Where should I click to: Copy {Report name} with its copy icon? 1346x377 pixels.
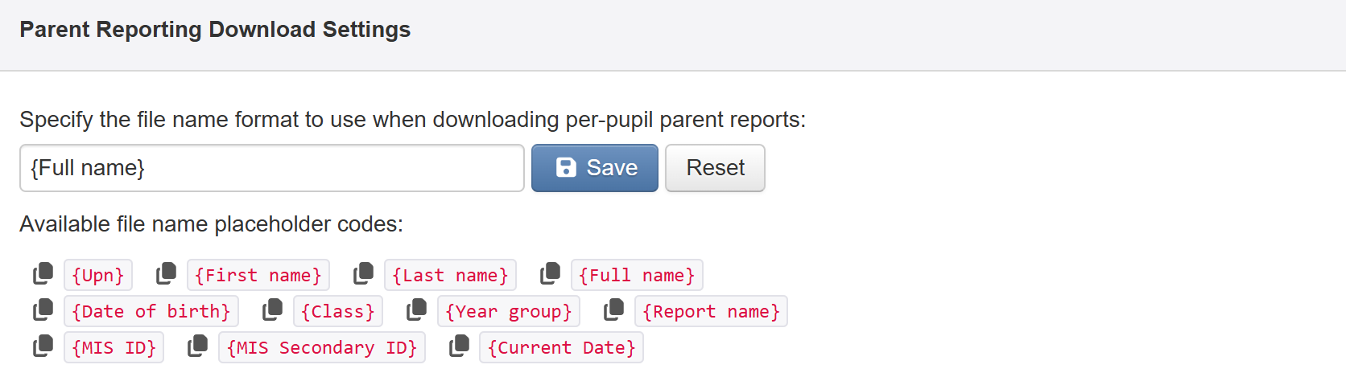pos(613,310)
